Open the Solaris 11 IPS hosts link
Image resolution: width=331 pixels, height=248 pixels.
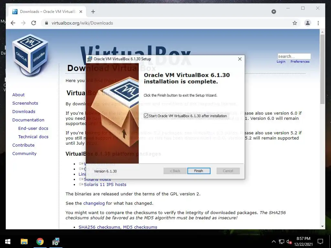[x=105, y=184]
